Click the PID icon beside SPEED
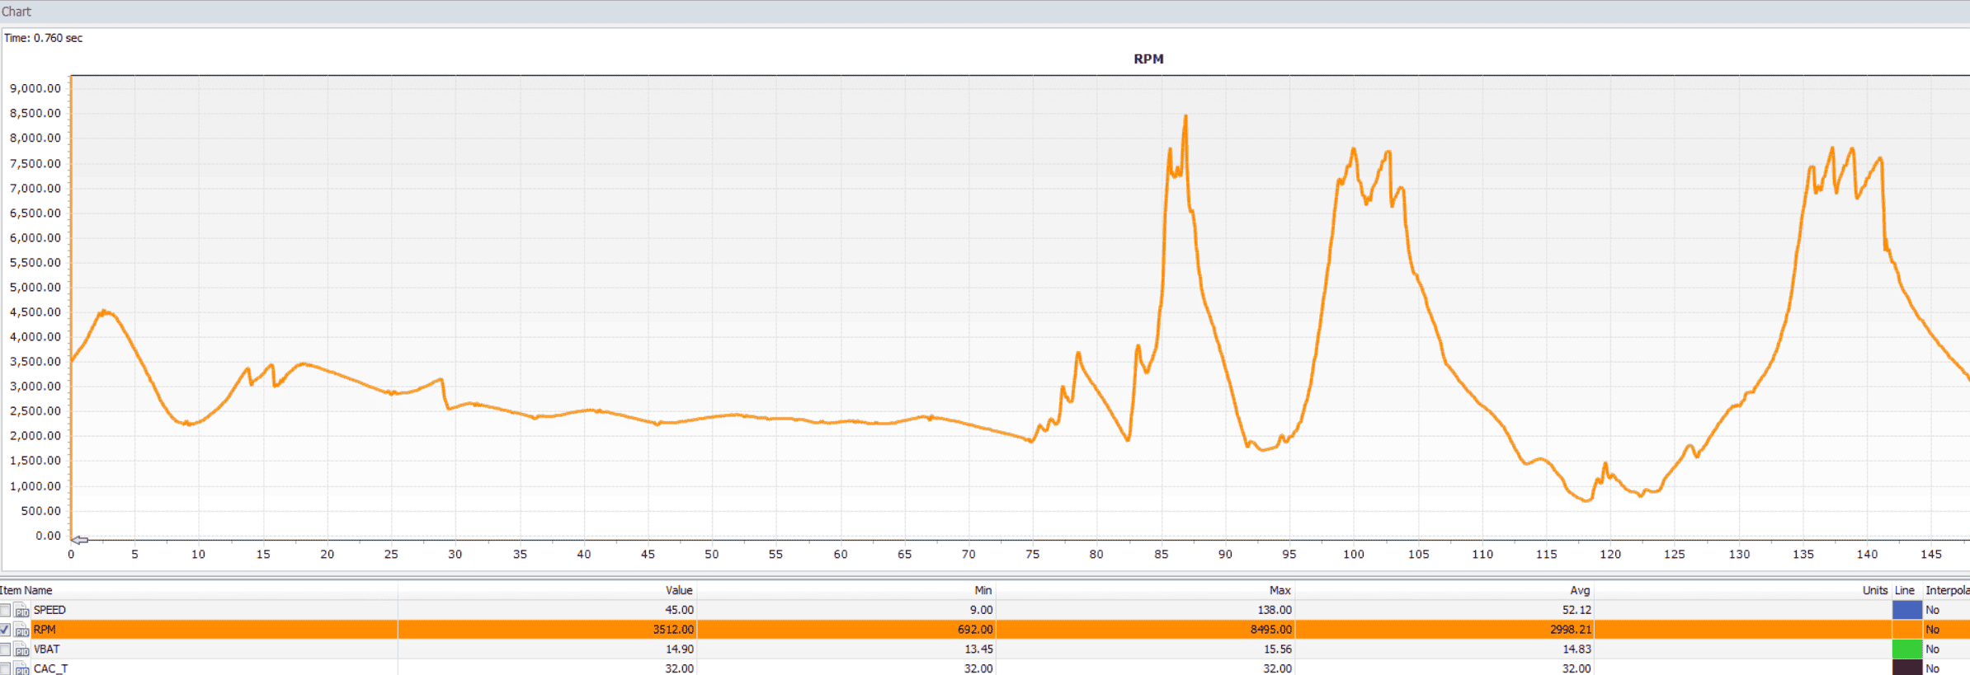 [x=22, y=611]
